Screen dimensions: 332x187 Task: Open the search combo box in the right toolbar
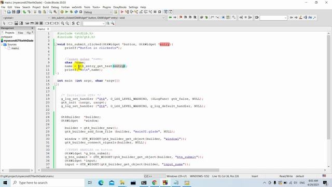click(x=273, y=18)
